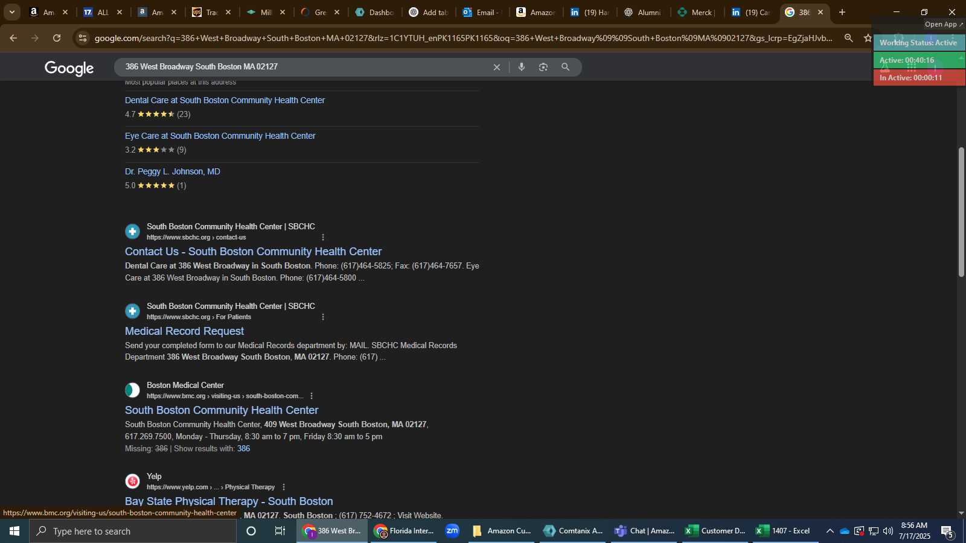
Task: Open Dr. Peggy L. Johnson, MD listing
Action: [x=172, y=172]
